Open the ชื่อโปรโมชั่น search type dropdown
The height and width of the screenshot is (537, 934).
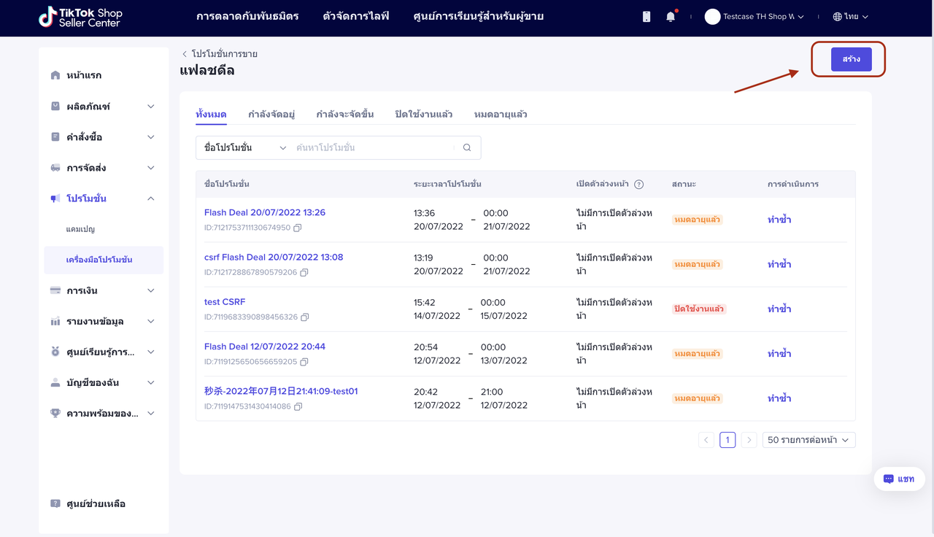244,147
